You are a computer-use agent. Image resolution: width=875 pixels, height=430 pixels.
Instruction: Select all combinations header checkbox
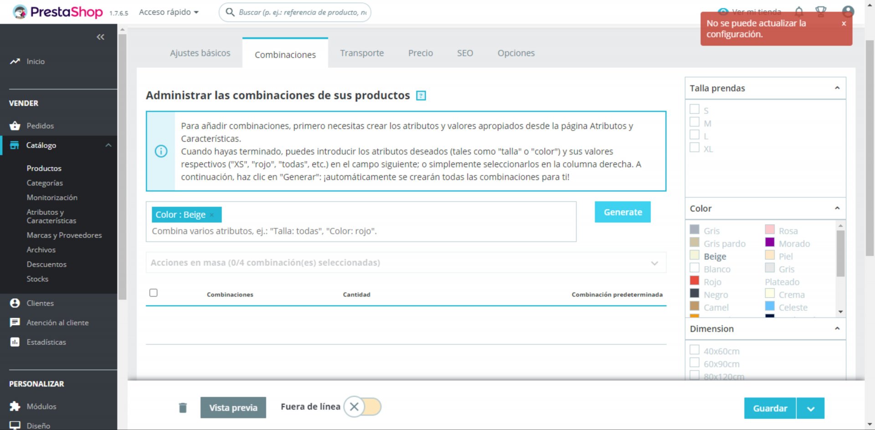click(154, 293)
